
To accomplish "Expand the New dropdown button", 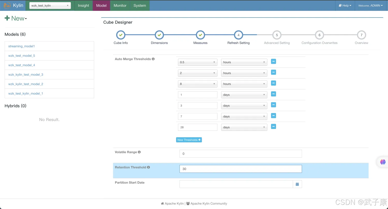I will 16,18.
